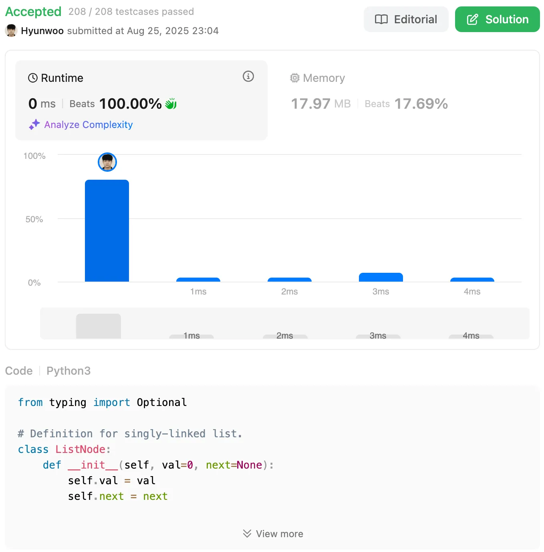Expand the code with View more
Viewport: 544px width, 552px height.
point(273,534)
